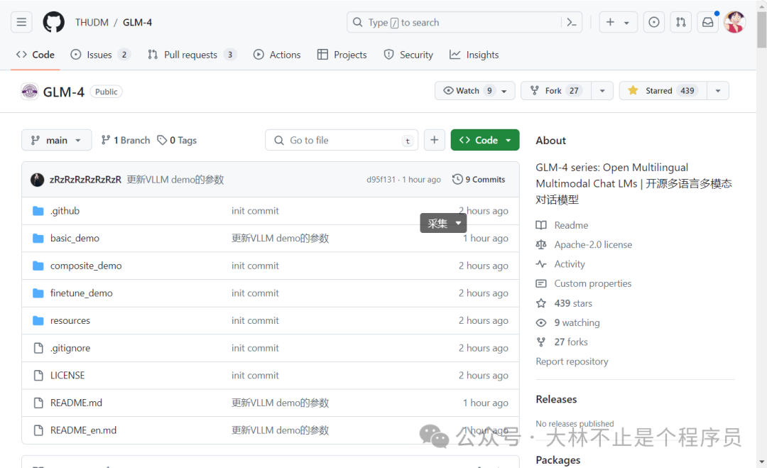View the 1 Branch link

(x=126, y=141)
